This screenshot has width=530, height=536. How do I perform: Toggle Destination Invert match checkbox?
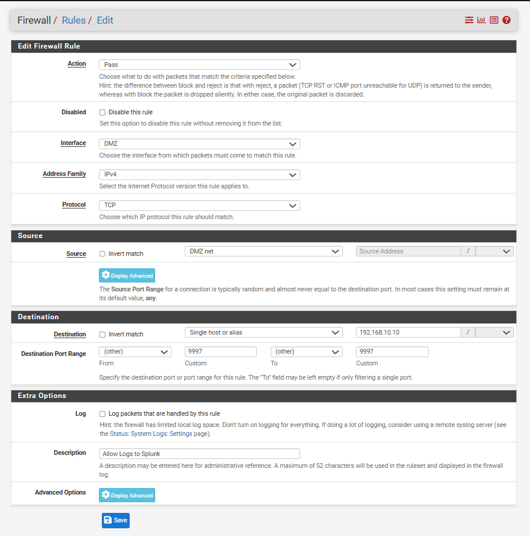tap(102, 334)
